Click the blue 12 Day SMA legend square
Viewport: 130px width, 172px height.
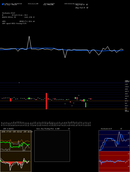pos(3,4)
